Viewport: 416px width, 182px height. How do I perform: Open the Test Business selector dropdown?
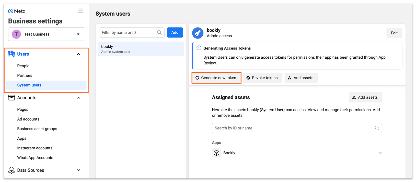pyautogui.click(x=46, y=34)
